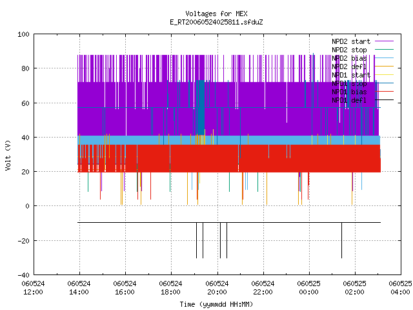Select the 'NPD1 defl' legend label
This screenshot has width=413, height=310.
pos(349,100)
